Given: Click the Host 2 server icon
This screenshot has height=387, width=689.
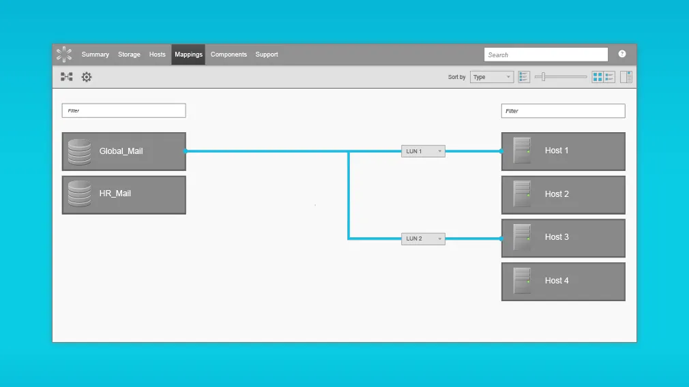Looking at the screenshot, I should pos(522,194).
